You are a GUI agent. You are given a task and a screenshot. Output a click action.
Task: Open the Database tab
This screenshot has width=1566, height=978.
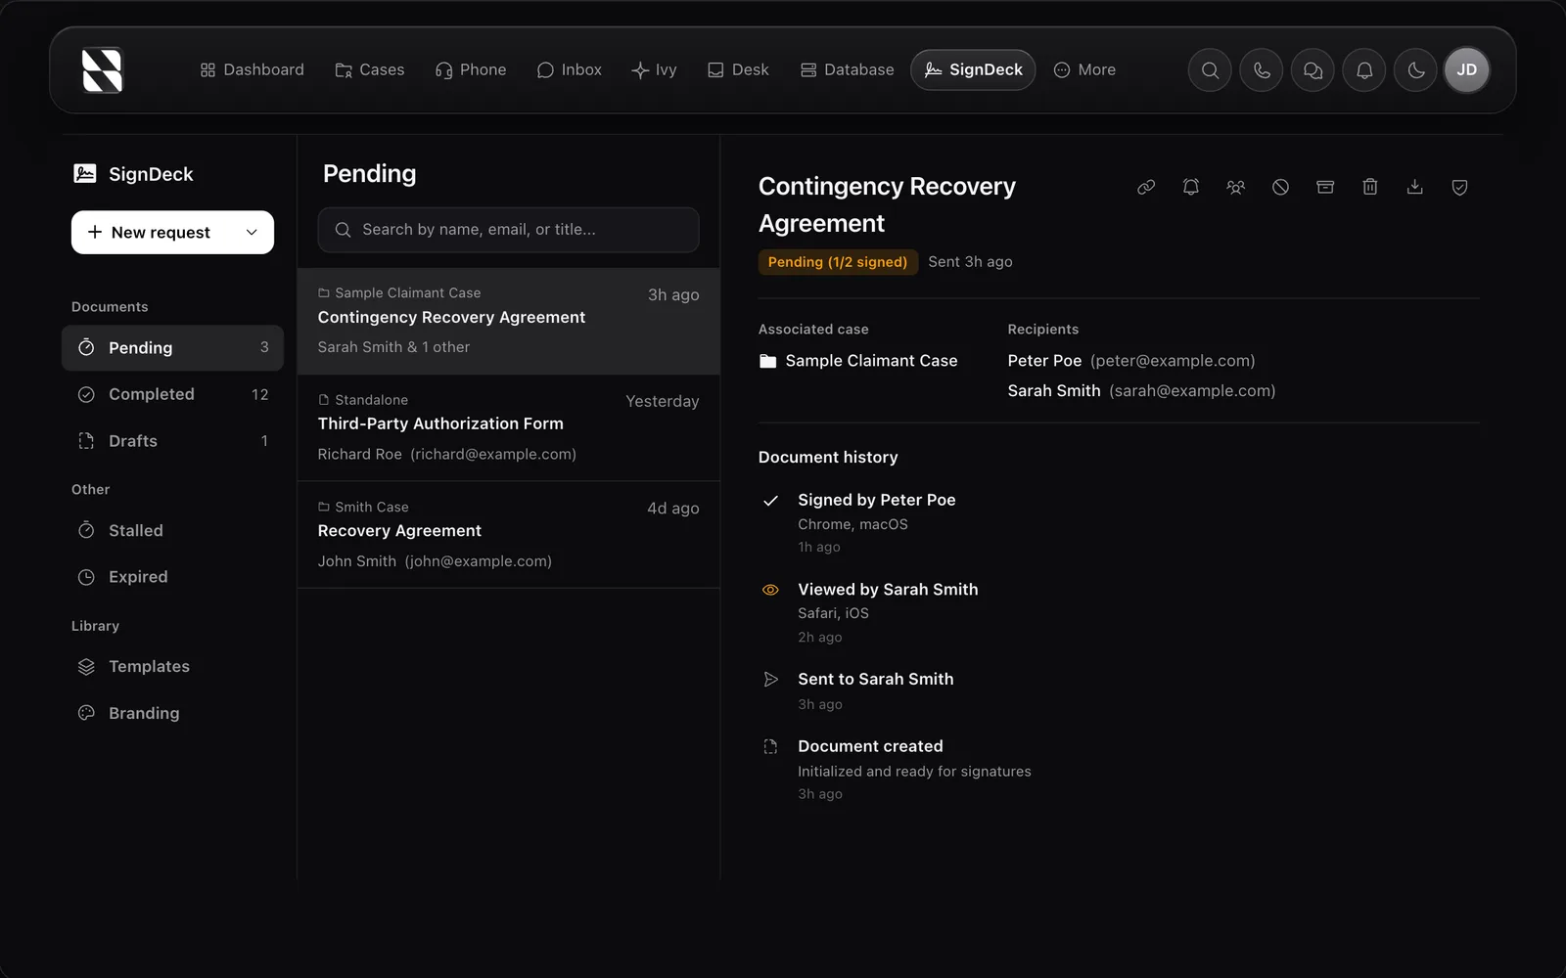(848, 70)
